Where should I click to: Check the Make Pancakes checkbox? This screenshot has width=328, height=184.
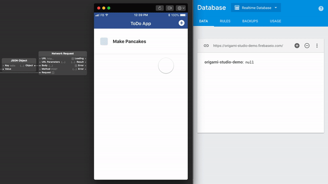(x=104, y=41)
